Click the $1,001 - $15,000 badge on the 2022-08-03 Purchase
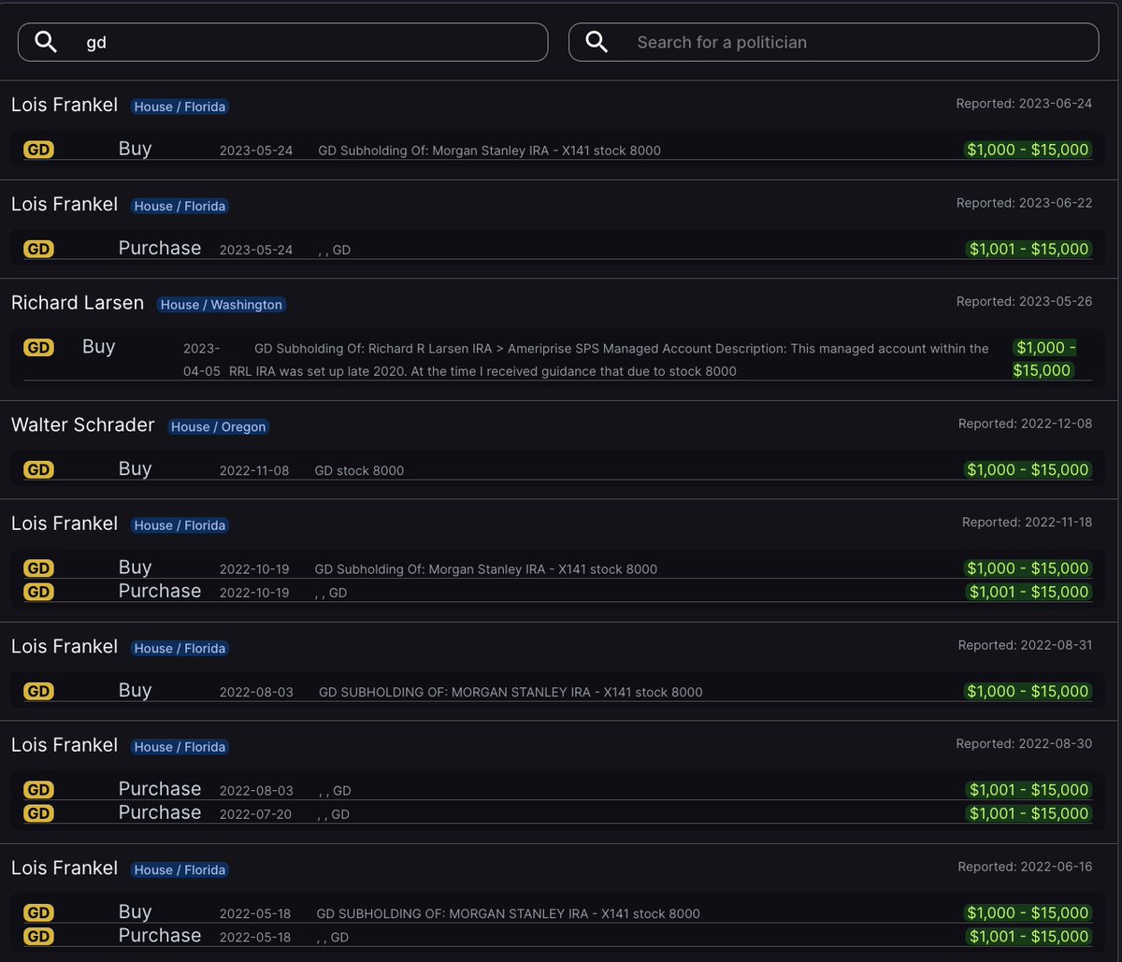 coord(1028,790)
